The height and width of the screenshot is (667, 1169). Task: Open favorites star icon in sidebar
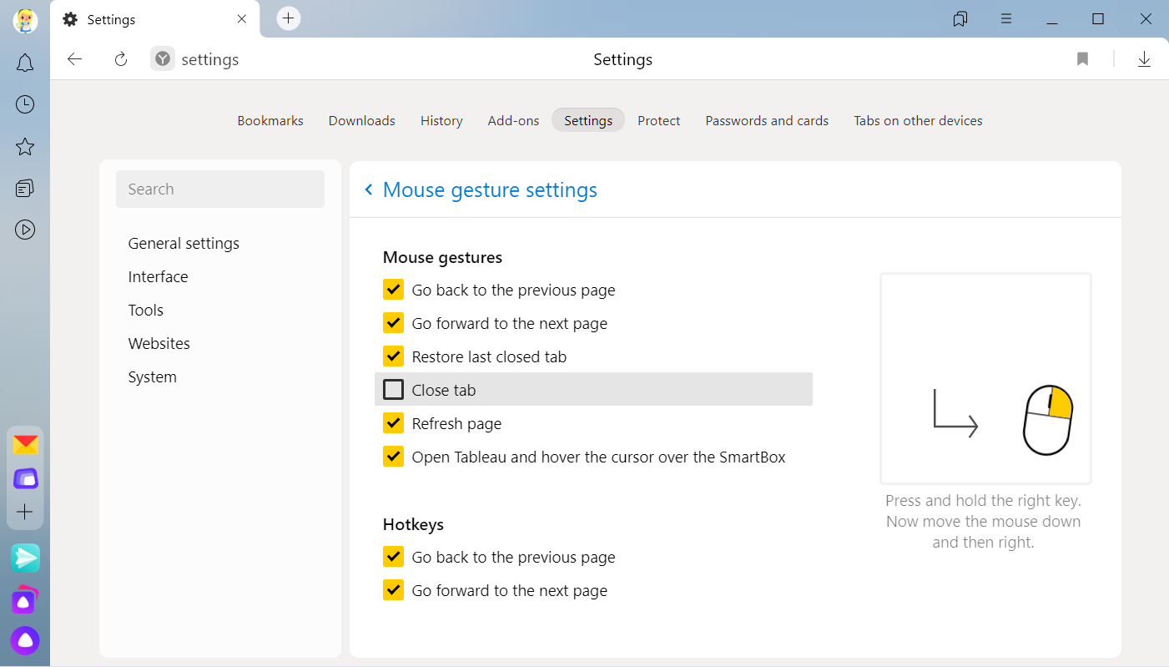25,147
